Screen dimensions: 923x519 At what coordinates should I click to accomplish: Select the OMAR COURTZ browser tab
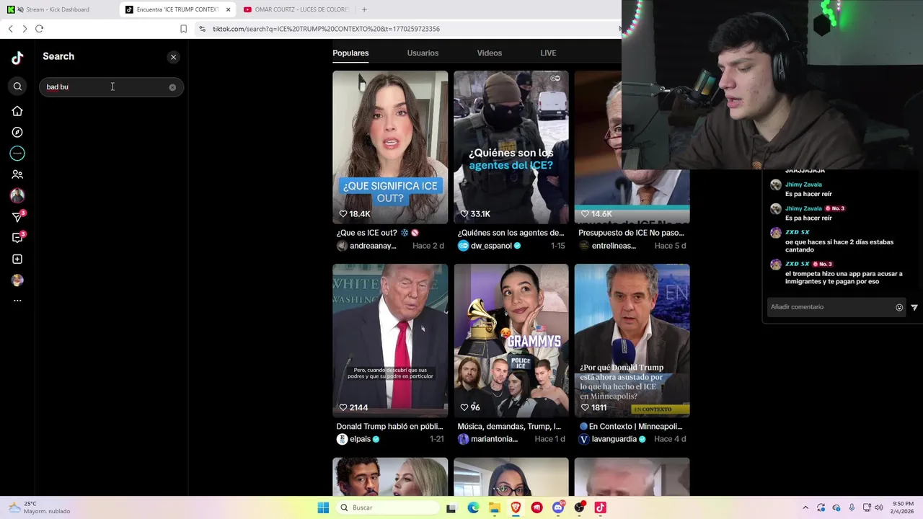click(296, 9)
